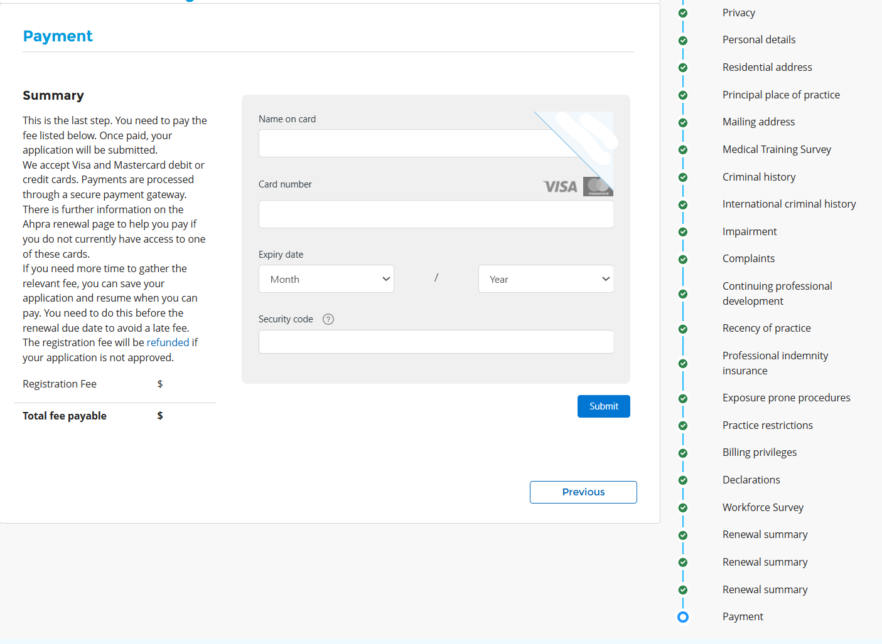Open Exposure prone procedures step
Screen dimensions: 882x644
[786, 398]
